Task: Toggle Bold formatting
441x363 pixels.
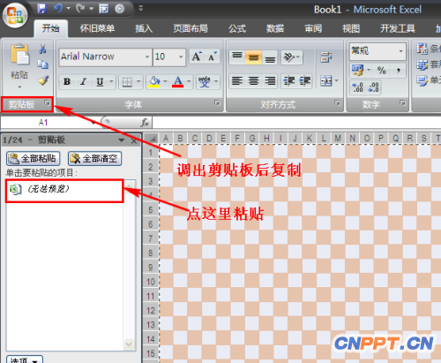Action: (x=67, y=81)
